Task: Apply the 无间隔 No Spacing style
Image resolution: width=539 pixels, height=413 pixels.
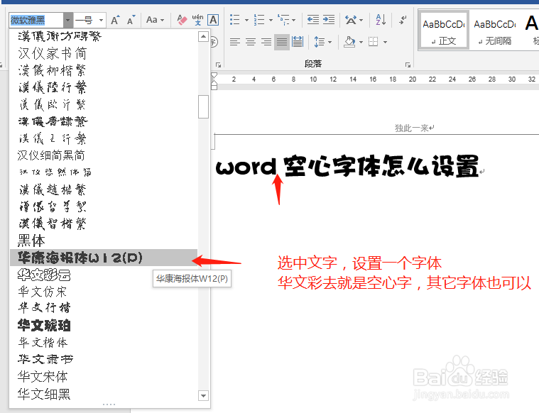Action: [x=495, y=32]
